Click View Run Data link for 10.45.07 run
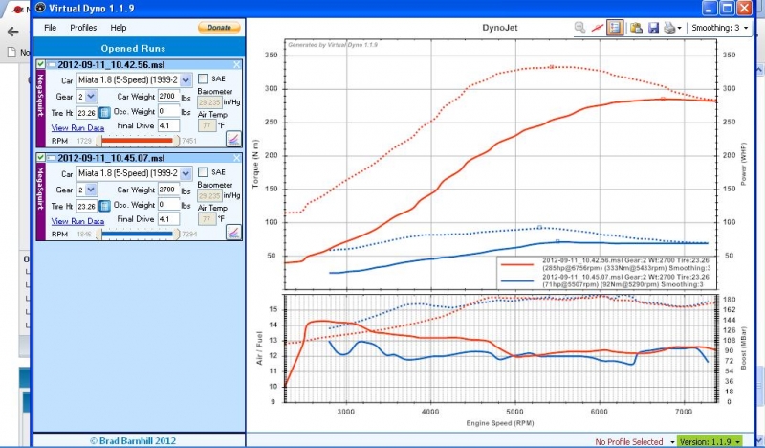Screen dimensions: 765x448 (78, 221)
